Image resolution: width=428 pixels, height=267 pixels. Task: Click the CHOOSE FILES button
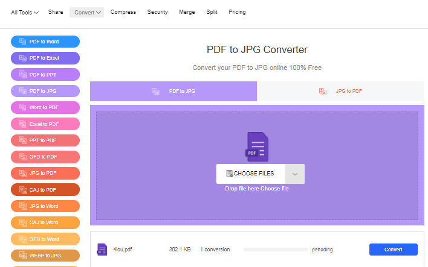tap(251, 174)
